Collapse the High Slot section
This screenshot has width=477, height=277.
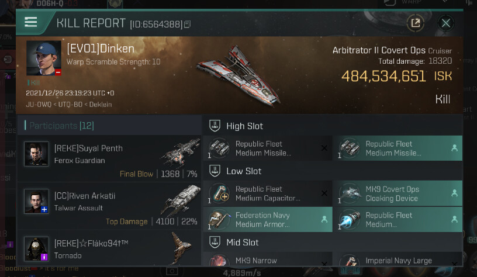215,126
